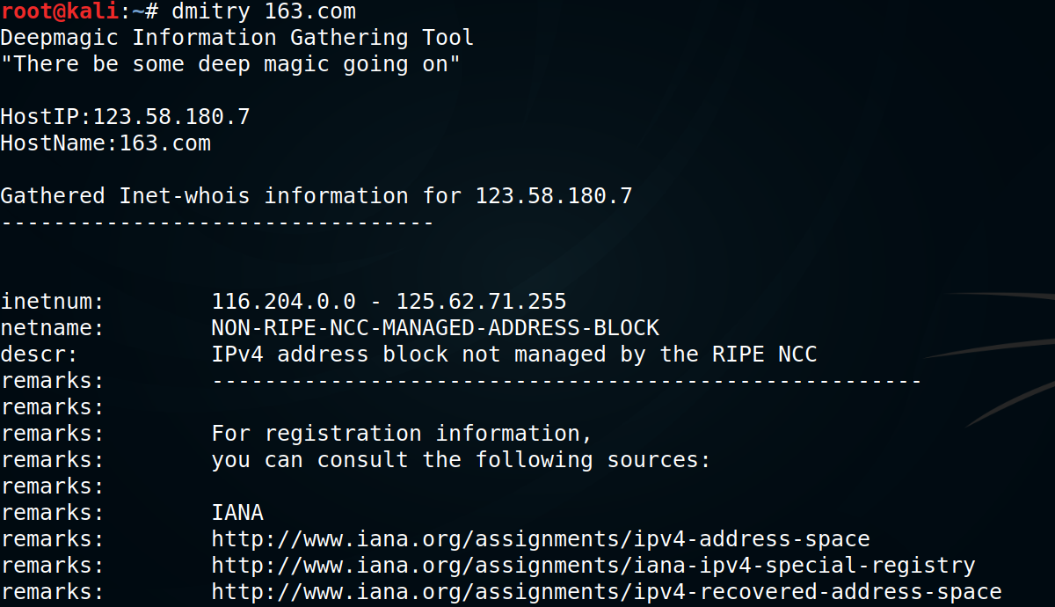Click the 'IANA' remark entry
The height and width of the screenshot is (607, 1055).
237,513
